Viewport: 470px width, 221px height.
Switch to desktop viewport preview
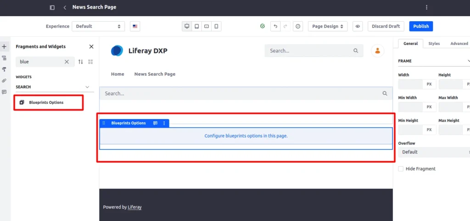187,26
